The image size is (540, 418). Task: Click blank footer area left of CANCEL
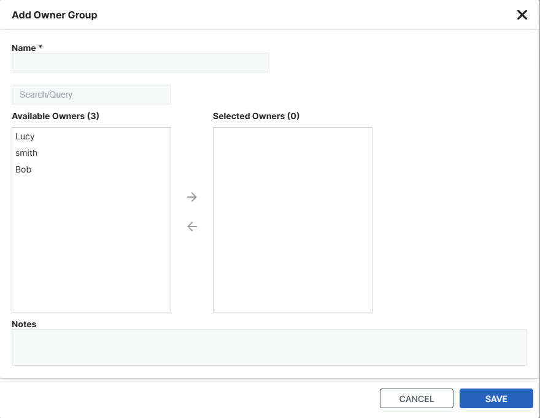184,399
